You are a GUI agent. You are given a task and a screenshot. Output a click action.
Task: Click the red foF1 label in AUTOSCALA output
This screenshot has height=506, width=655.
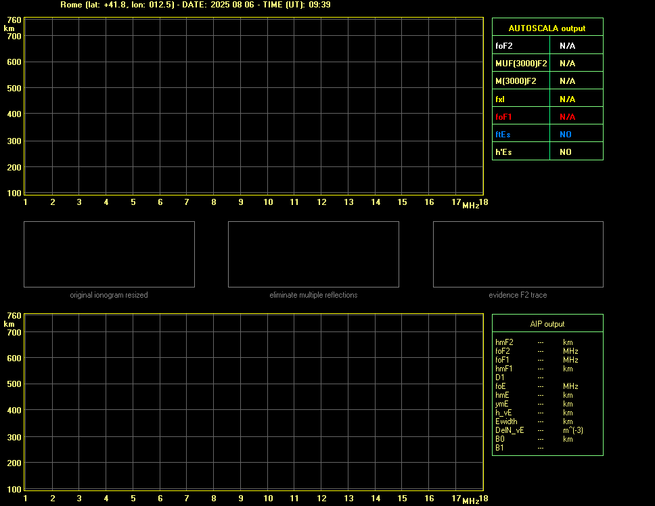point(503,117)
